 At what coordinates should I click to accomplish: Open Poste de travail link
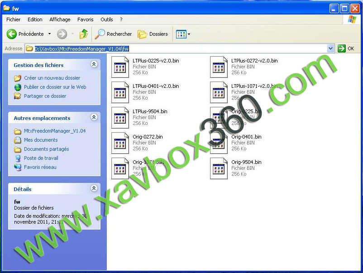pos(41,158)
